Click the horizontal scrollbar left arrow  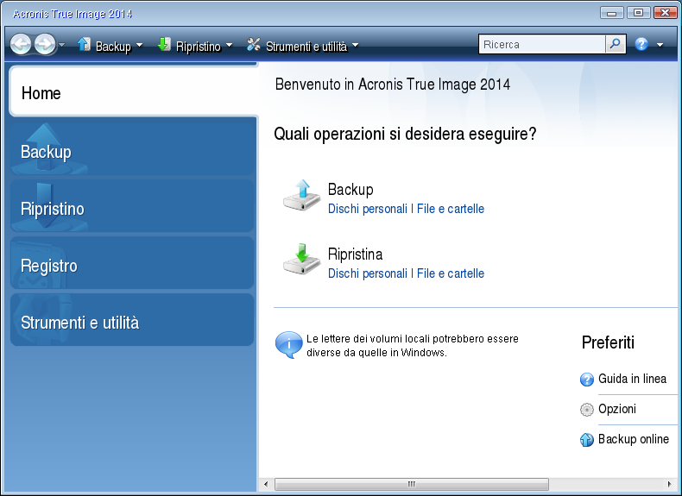(266, 484)
